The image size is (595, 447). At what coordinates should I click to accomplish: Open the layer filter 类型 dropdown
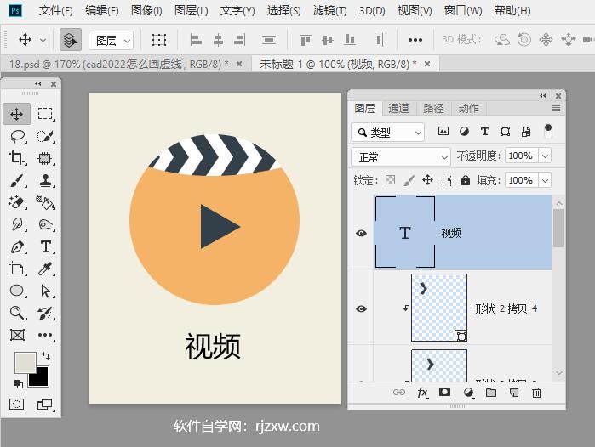coord(387,133)
